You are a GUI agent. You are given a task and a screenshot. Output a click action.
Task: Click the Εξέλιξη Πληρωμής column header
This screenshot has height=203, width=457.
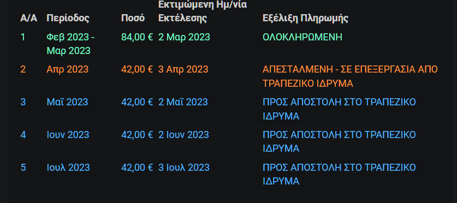tap(305, 19)
